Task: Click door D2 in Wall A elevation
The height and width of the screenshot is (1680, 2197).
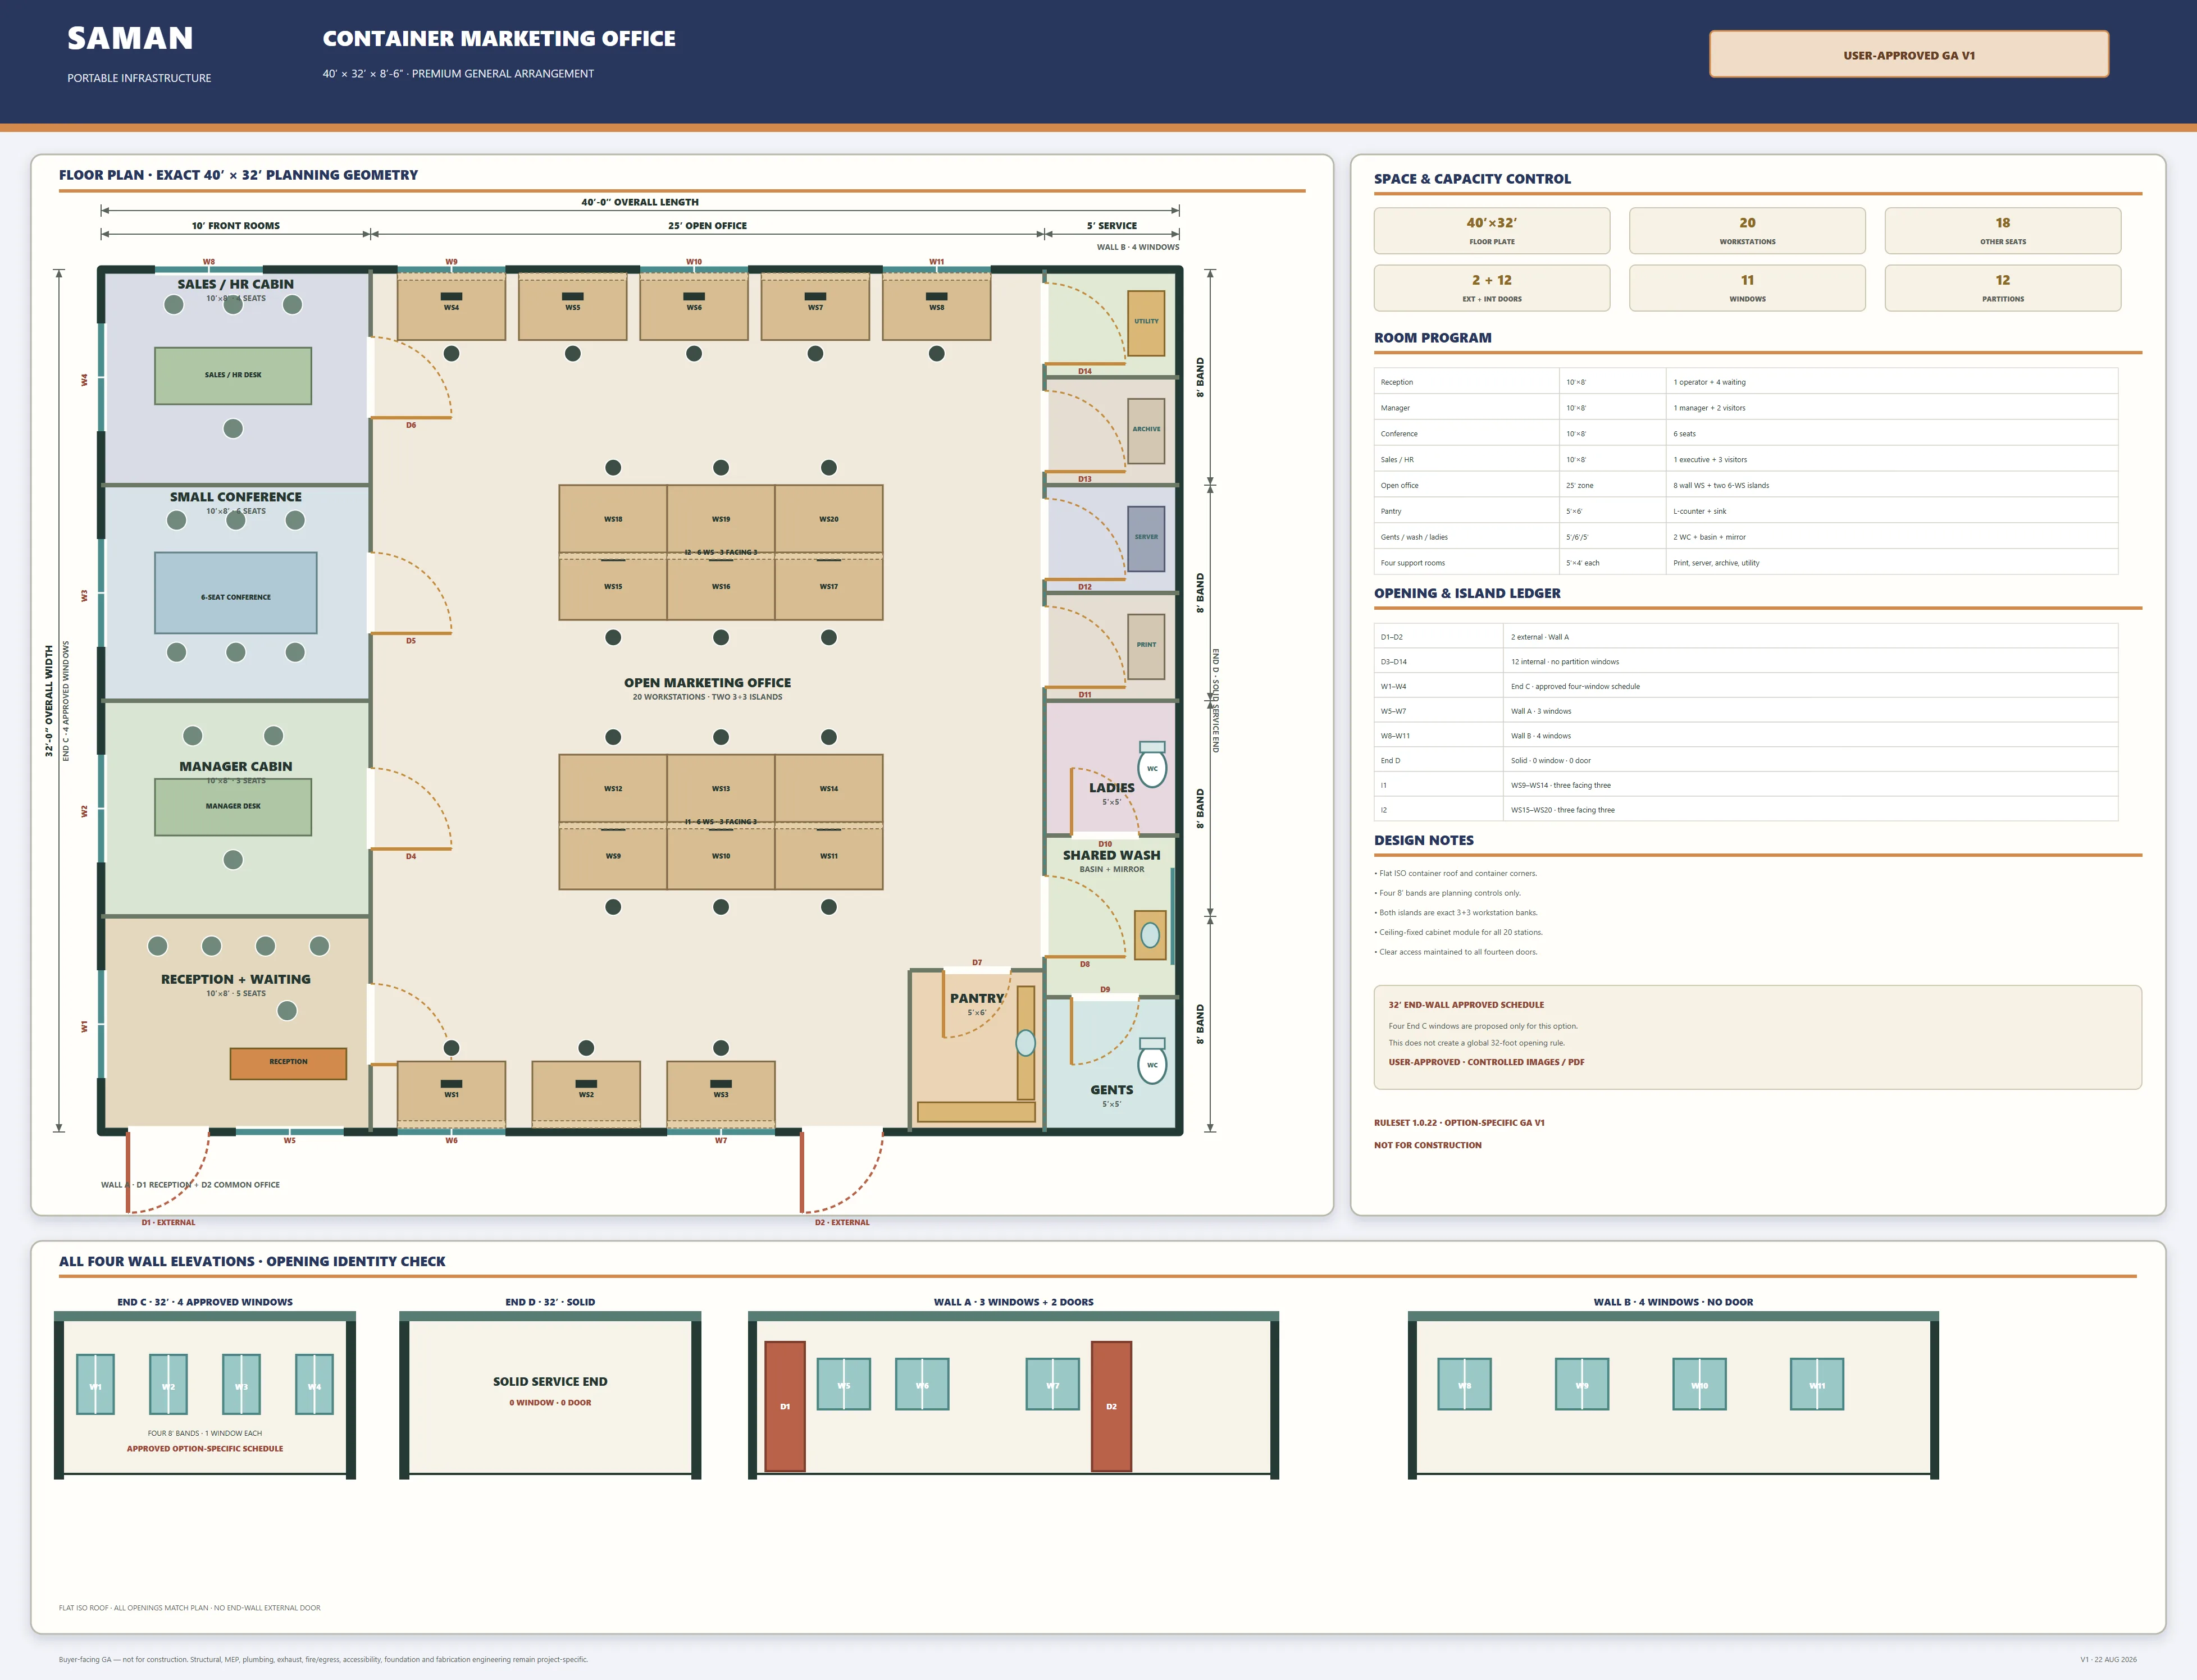Action: tap(1111, 1406)
